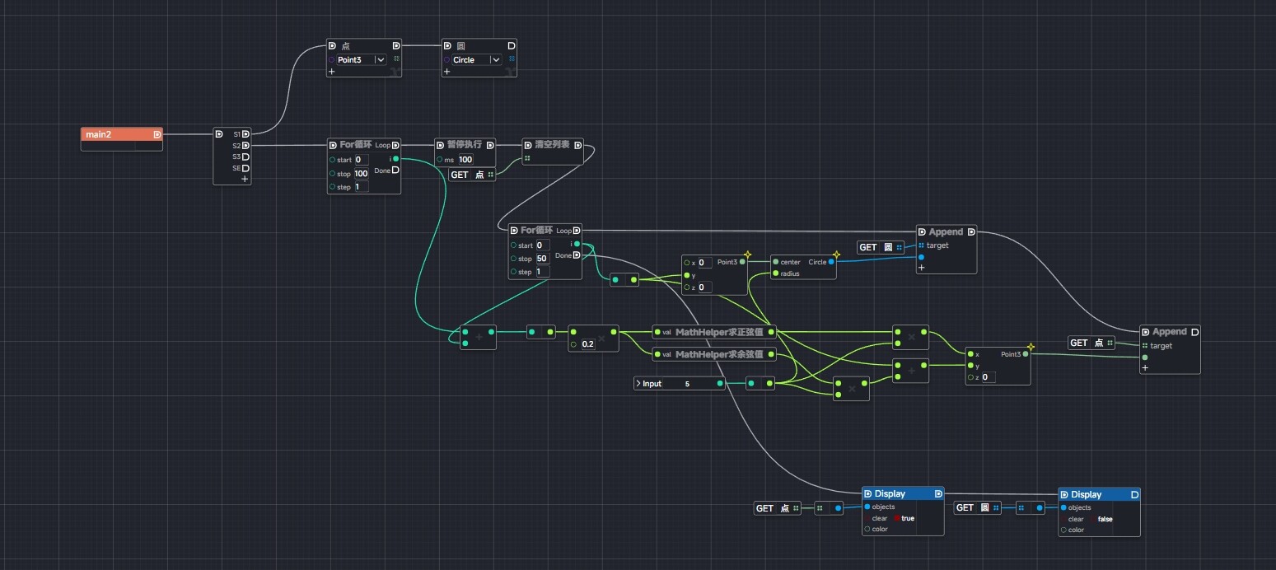The image size is (1276, 570).
Task: Click the MathHelper求正弦值 output port
Action: (772, 332)
